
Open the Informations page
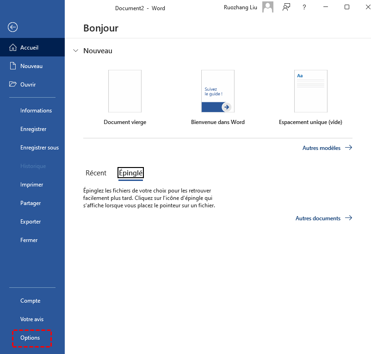click(x=32, y=110)
